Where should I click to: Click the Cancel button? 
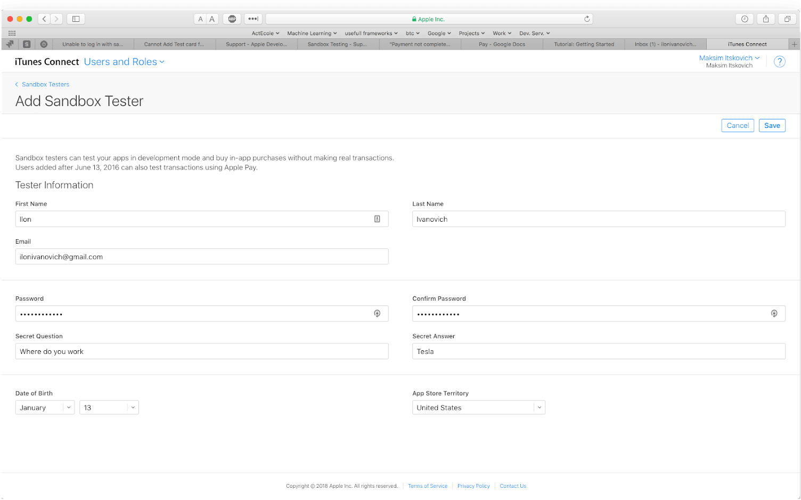[x=738, y=125]
